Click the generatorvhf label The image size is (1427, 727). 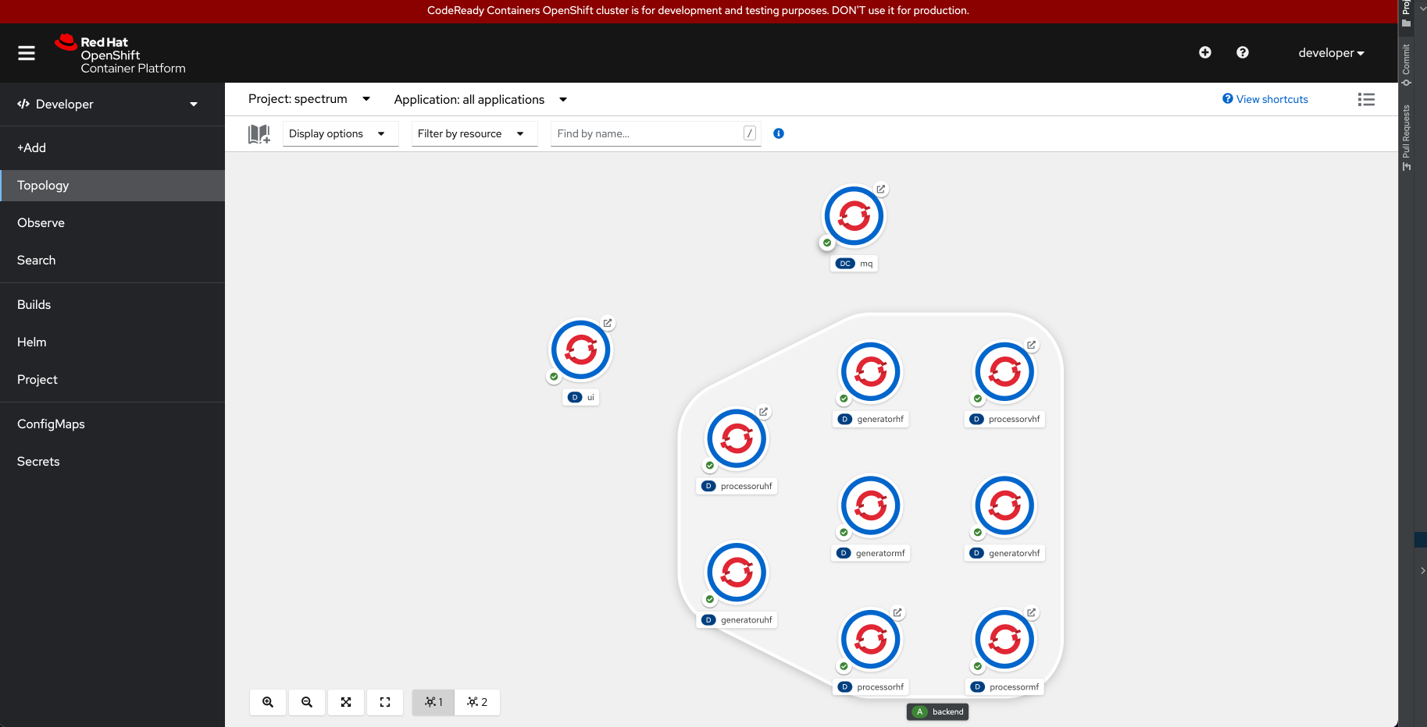(x=1004, y=554)
